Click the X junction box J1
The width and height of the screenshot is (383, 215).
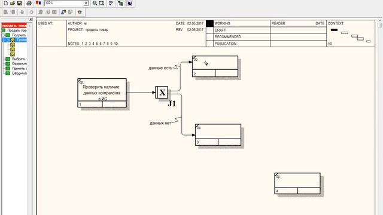tap(162, 93)
